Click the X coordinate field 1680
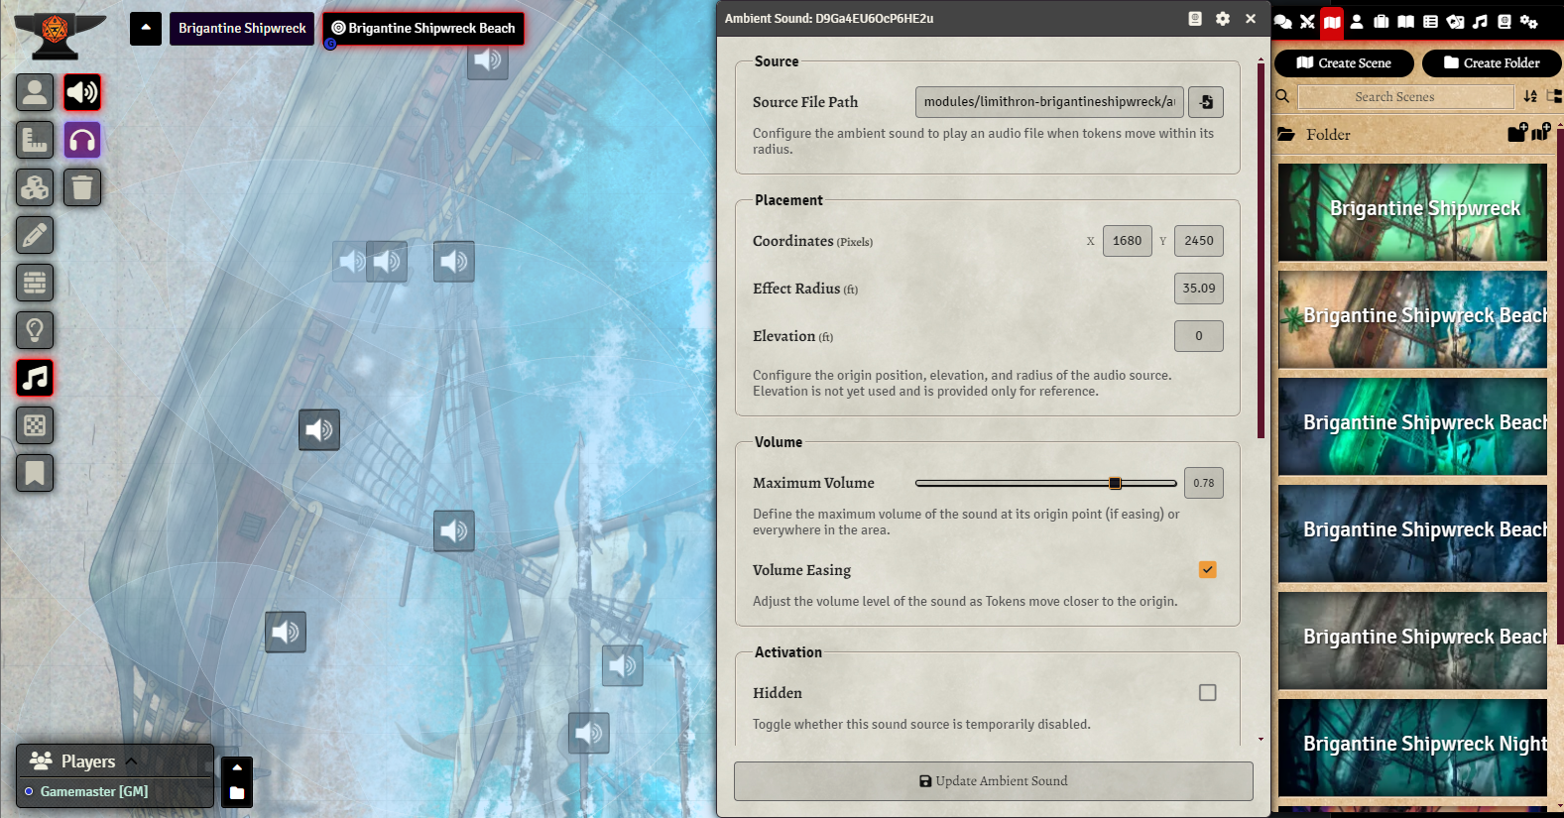Viewport: 1564px width, 818px height. point(1127,241)
